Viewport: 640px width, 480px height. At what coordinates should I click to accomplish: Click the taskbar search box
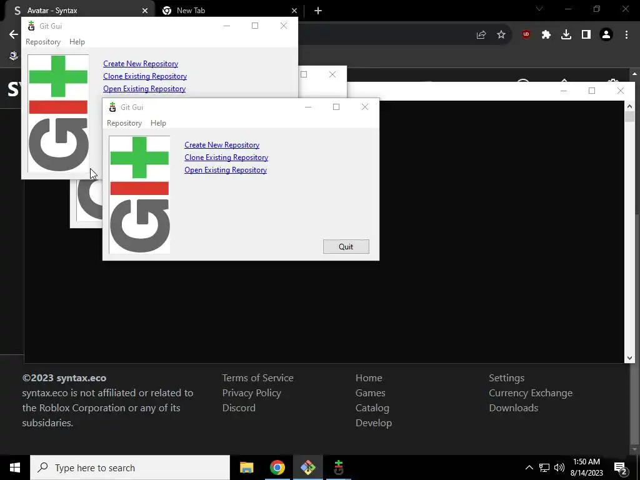(130, 467)
